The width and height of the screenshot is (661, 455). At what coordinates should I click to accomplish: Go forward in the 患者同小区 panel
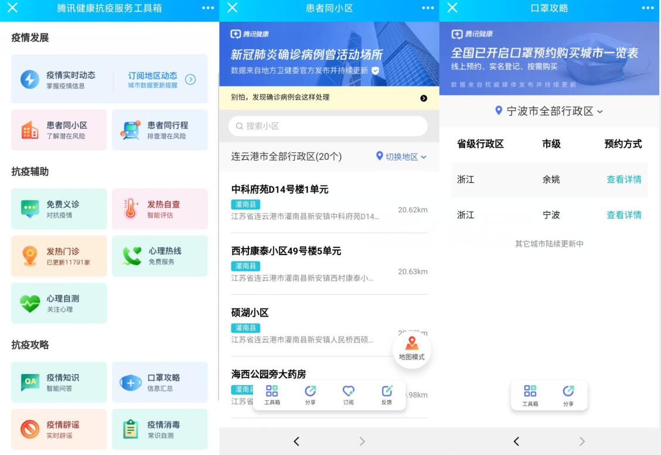(362, 441)
